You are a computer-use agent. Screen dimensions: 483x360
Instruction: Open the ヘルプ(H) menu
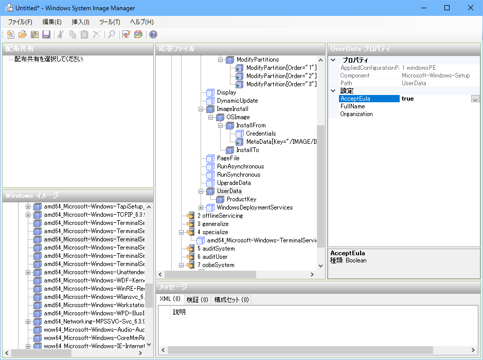(141, 22)
